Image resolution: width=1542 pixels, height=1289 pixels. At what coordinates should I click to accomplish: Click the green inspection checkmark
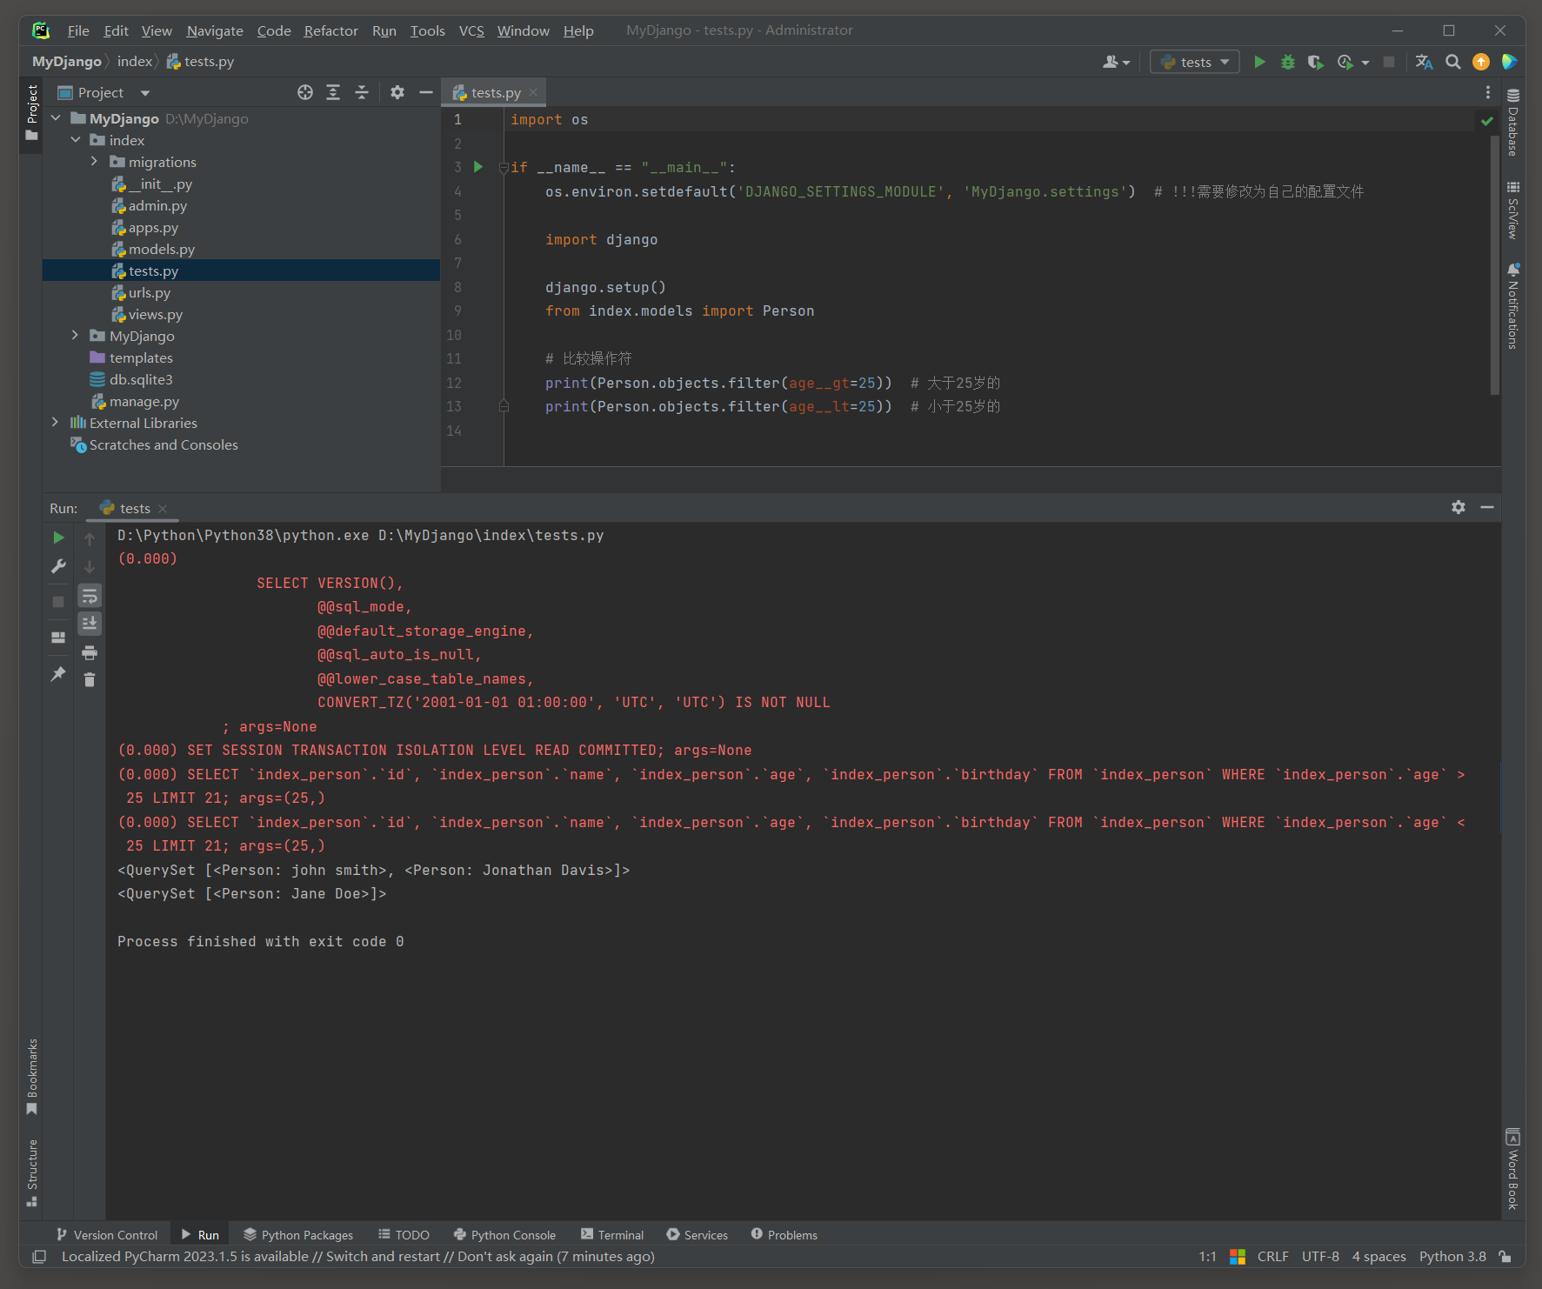(x=1487, y=121)
